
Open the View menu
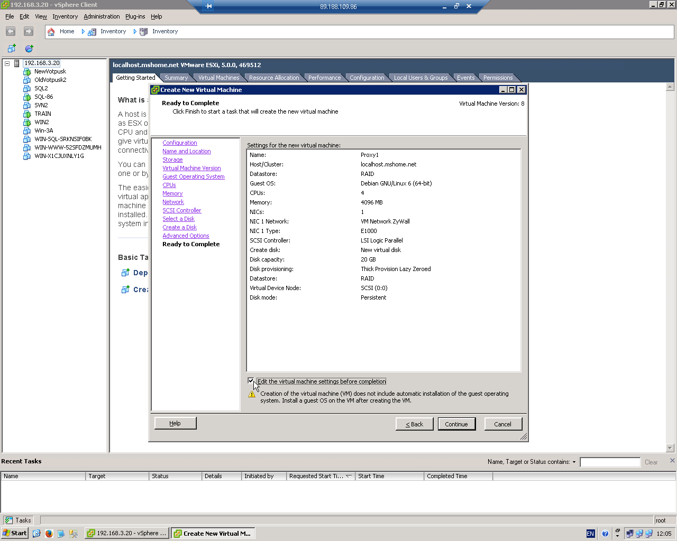[41, 17]
